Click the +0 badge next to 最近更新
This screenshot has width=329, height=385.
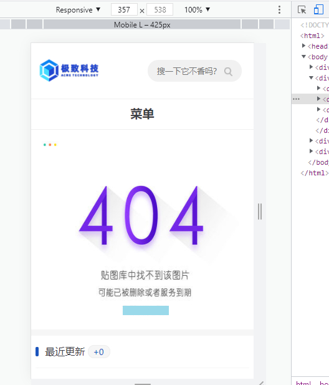[x=99, y=352]
